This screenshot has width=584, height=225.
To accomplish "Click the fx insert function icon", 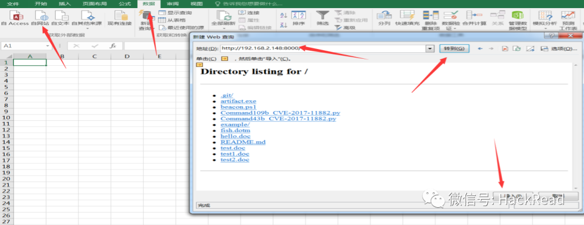I will coord(113,46).
